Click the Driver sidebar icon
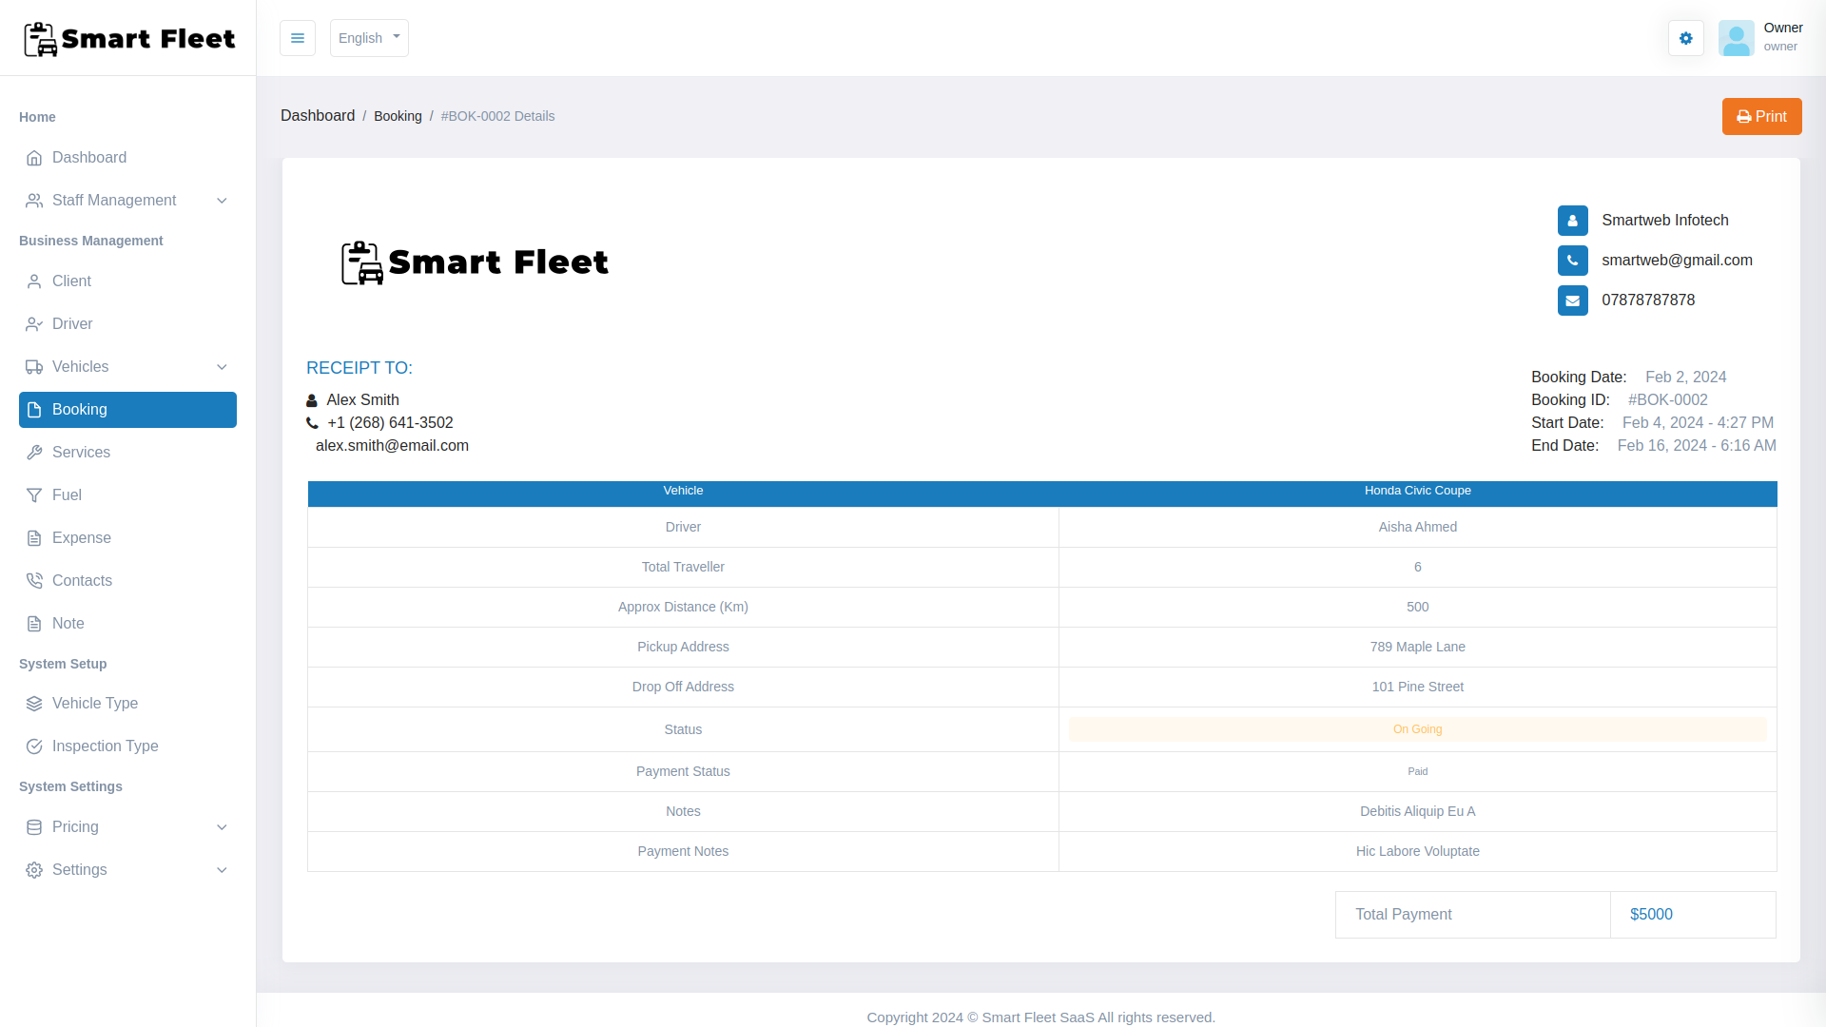This screenshot has height=1027, width=1826. (34, 324)
